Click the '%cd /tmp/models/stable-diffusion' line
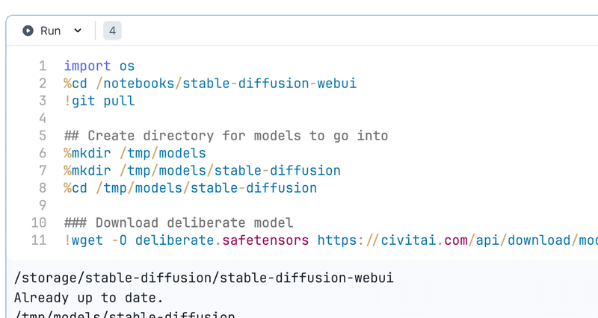Viewport: 598px width, 318px height. coord(190,187)
